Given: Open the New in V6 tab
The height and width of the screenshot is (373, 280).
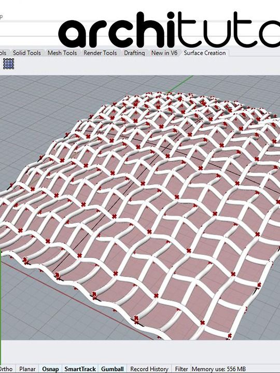Looking at the screenshot, I should tap(164, 53).
